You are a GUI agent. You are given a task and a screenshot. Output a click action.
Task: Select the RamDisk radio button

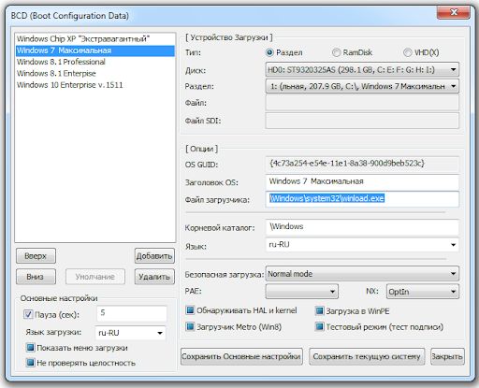coord(336,52)
